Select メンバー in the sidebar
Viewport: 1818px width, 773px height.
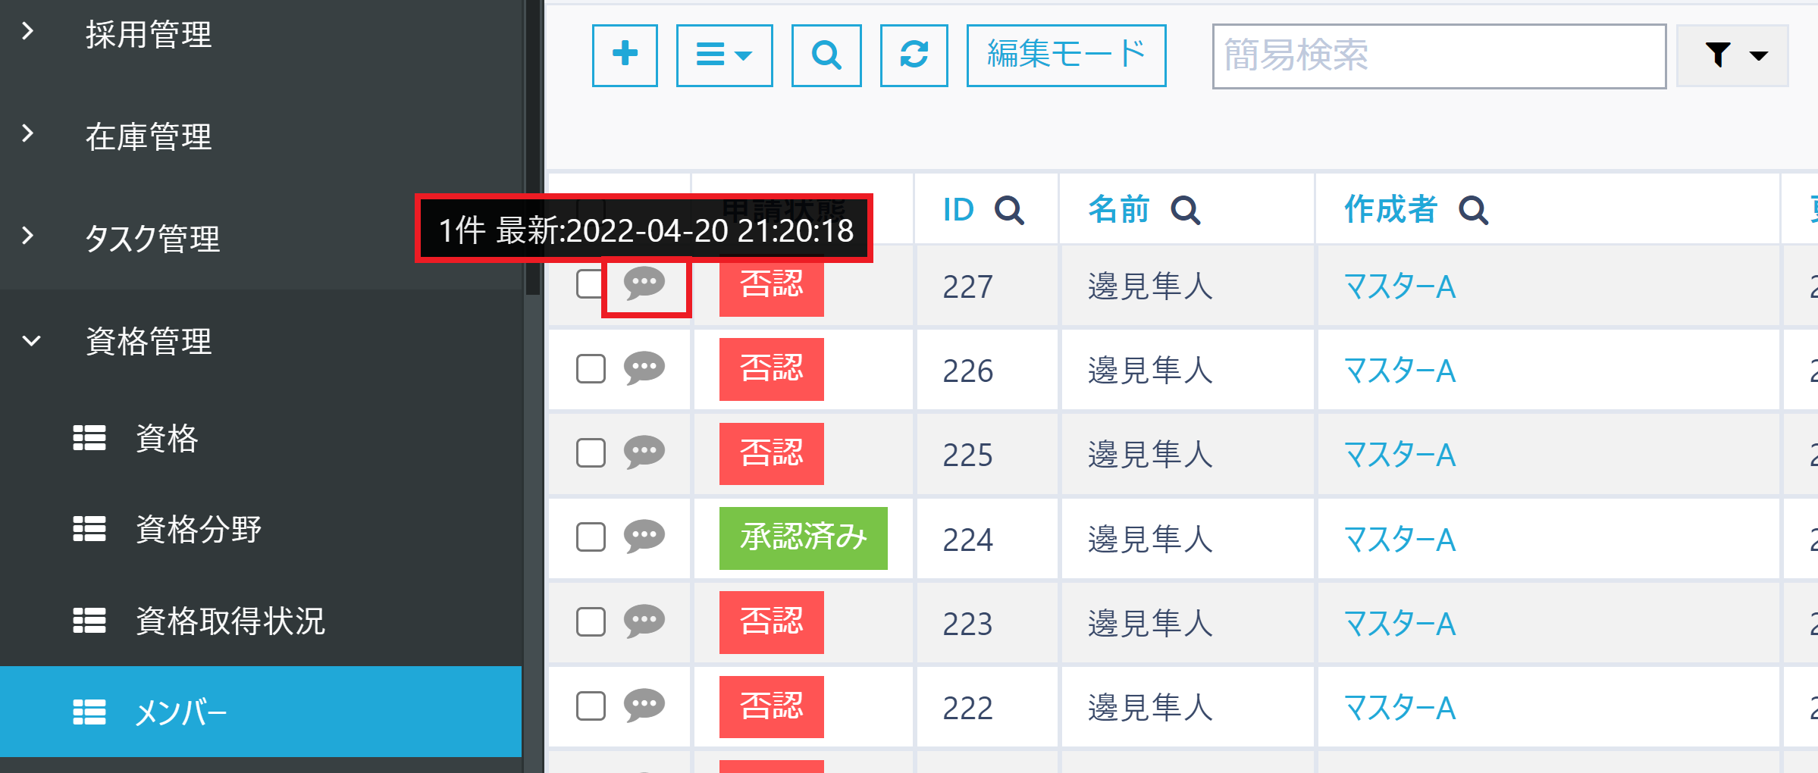pyautogui.click(x=180, y=712)
